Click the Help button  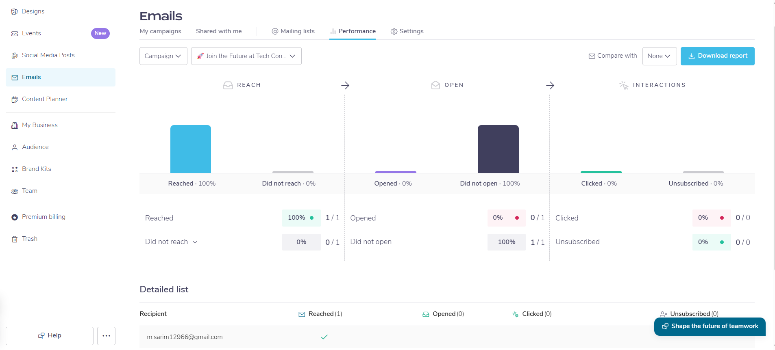pos(50,336)
